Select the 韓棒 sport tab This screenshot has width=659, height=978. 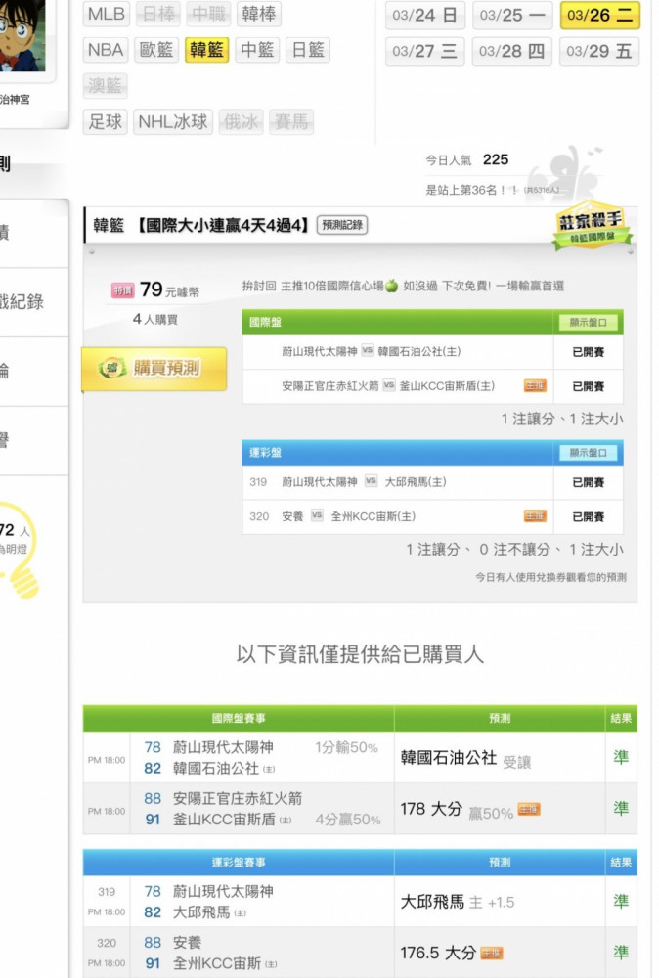point(259,14)
